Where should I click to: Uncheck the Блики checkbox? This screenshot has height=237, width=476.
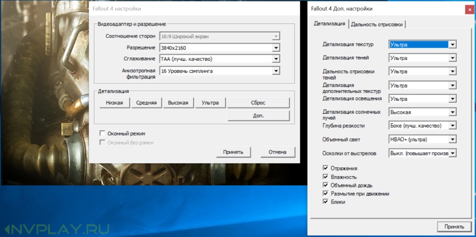pos(326,201)
